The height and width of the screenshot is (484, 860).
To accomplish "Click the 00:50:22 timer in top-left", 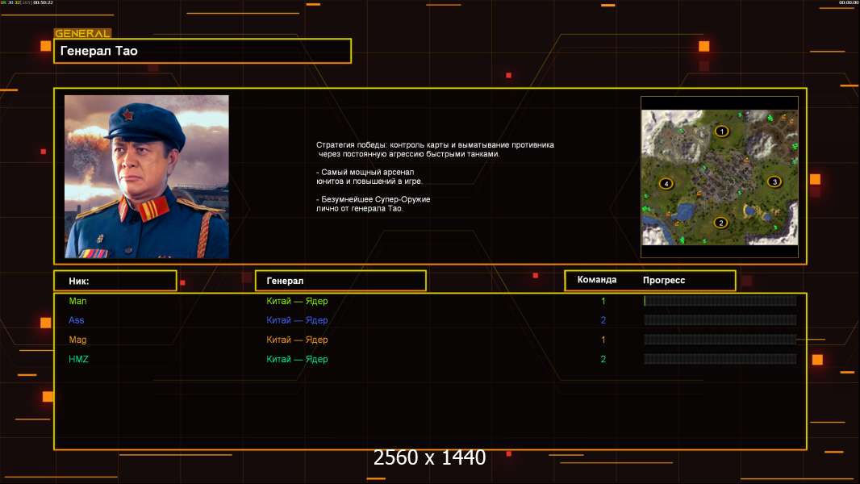I will [x=44, y=2].
